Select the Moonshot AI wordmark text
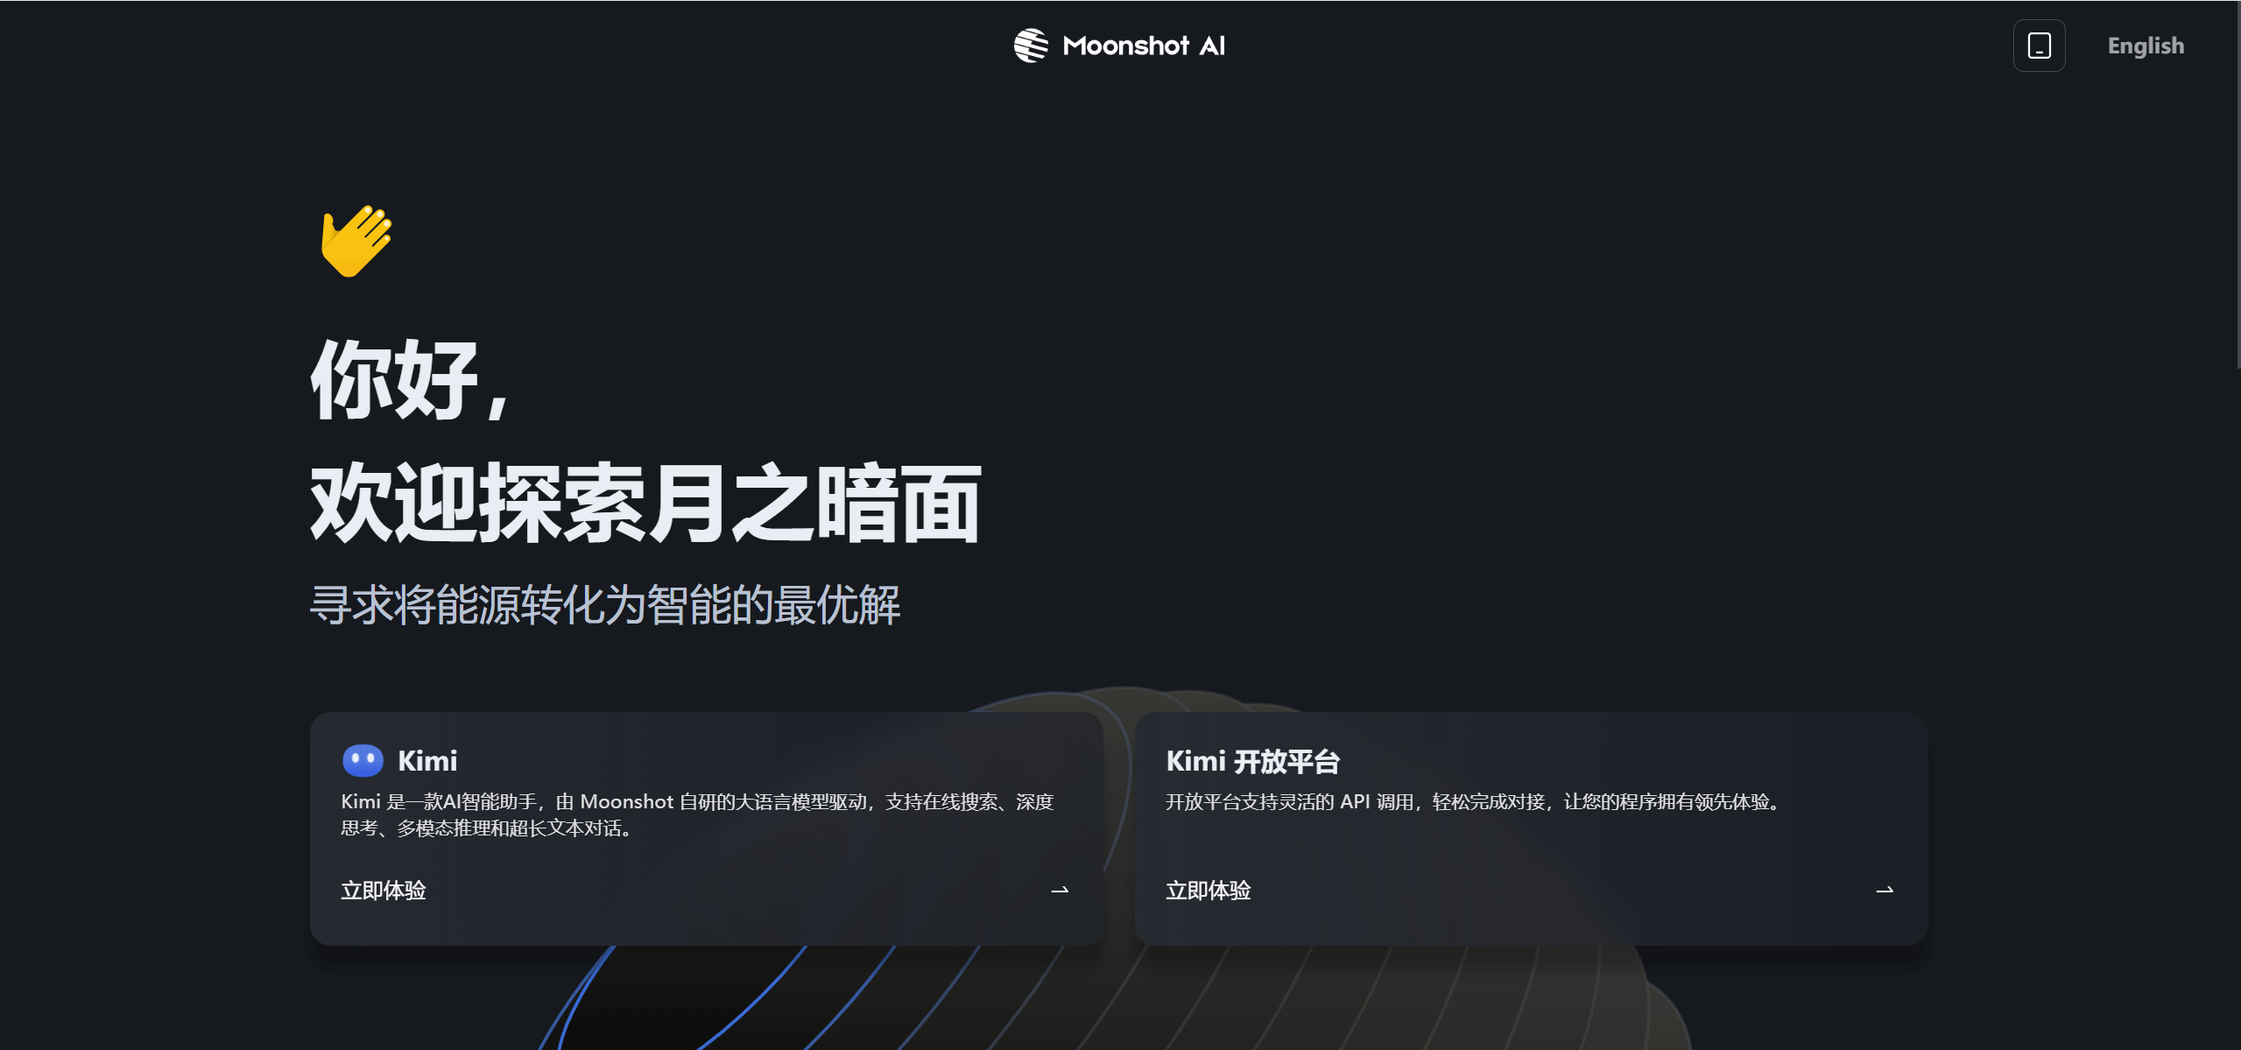Image resolution: width=2241 pixels, height=1050 pixels. coord(1143,45)
